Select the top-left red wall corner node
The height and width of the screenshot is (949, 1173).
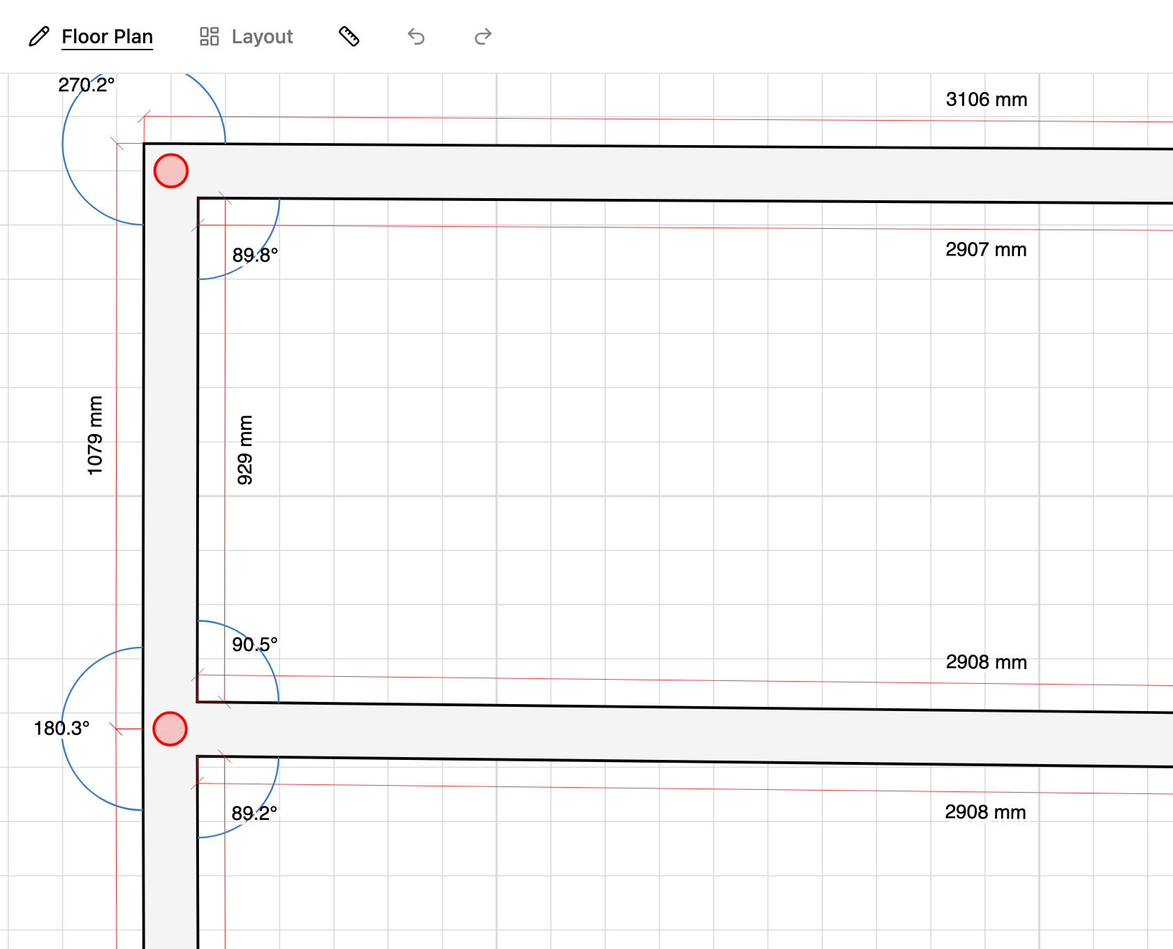pos(171,171)
